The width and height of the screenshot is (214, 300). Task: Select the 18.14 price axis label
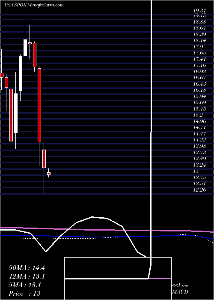coord(199,41)
